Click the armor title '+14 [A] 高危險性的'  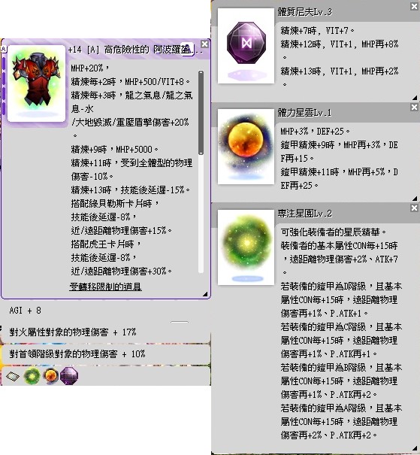click(x=108, y=50)
